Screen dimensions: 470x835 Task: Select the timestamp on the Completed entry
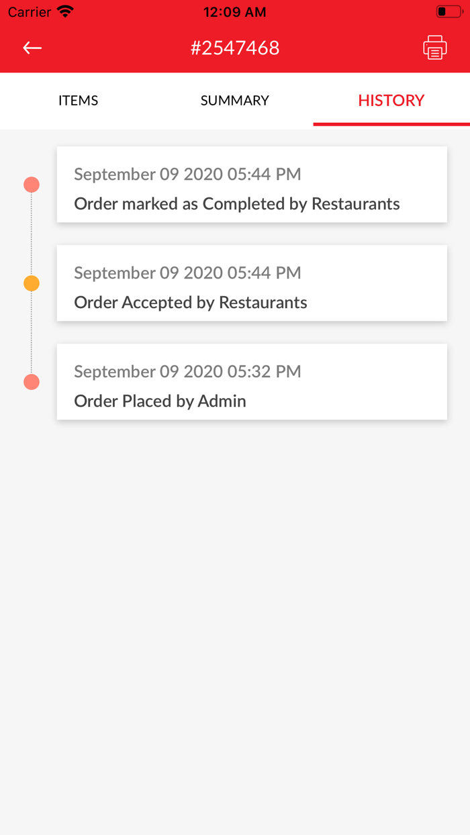187,174
